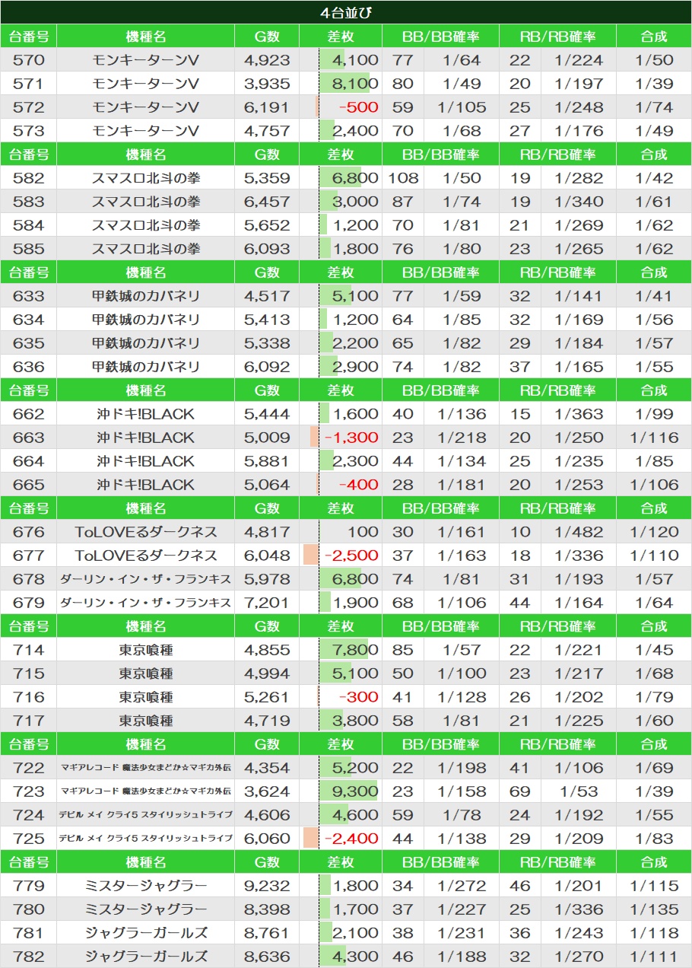This screenshot has width=692, height=968.
Task: Select BB count 85 in row 714
Action: pyautogui.click(x=403, y=650)
